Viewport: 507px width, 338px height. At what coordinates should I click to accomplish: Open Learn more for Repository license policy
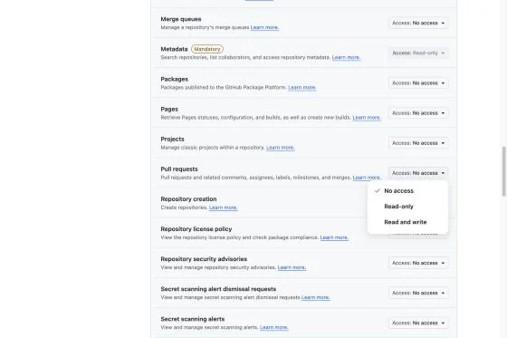tap(334, 237)
